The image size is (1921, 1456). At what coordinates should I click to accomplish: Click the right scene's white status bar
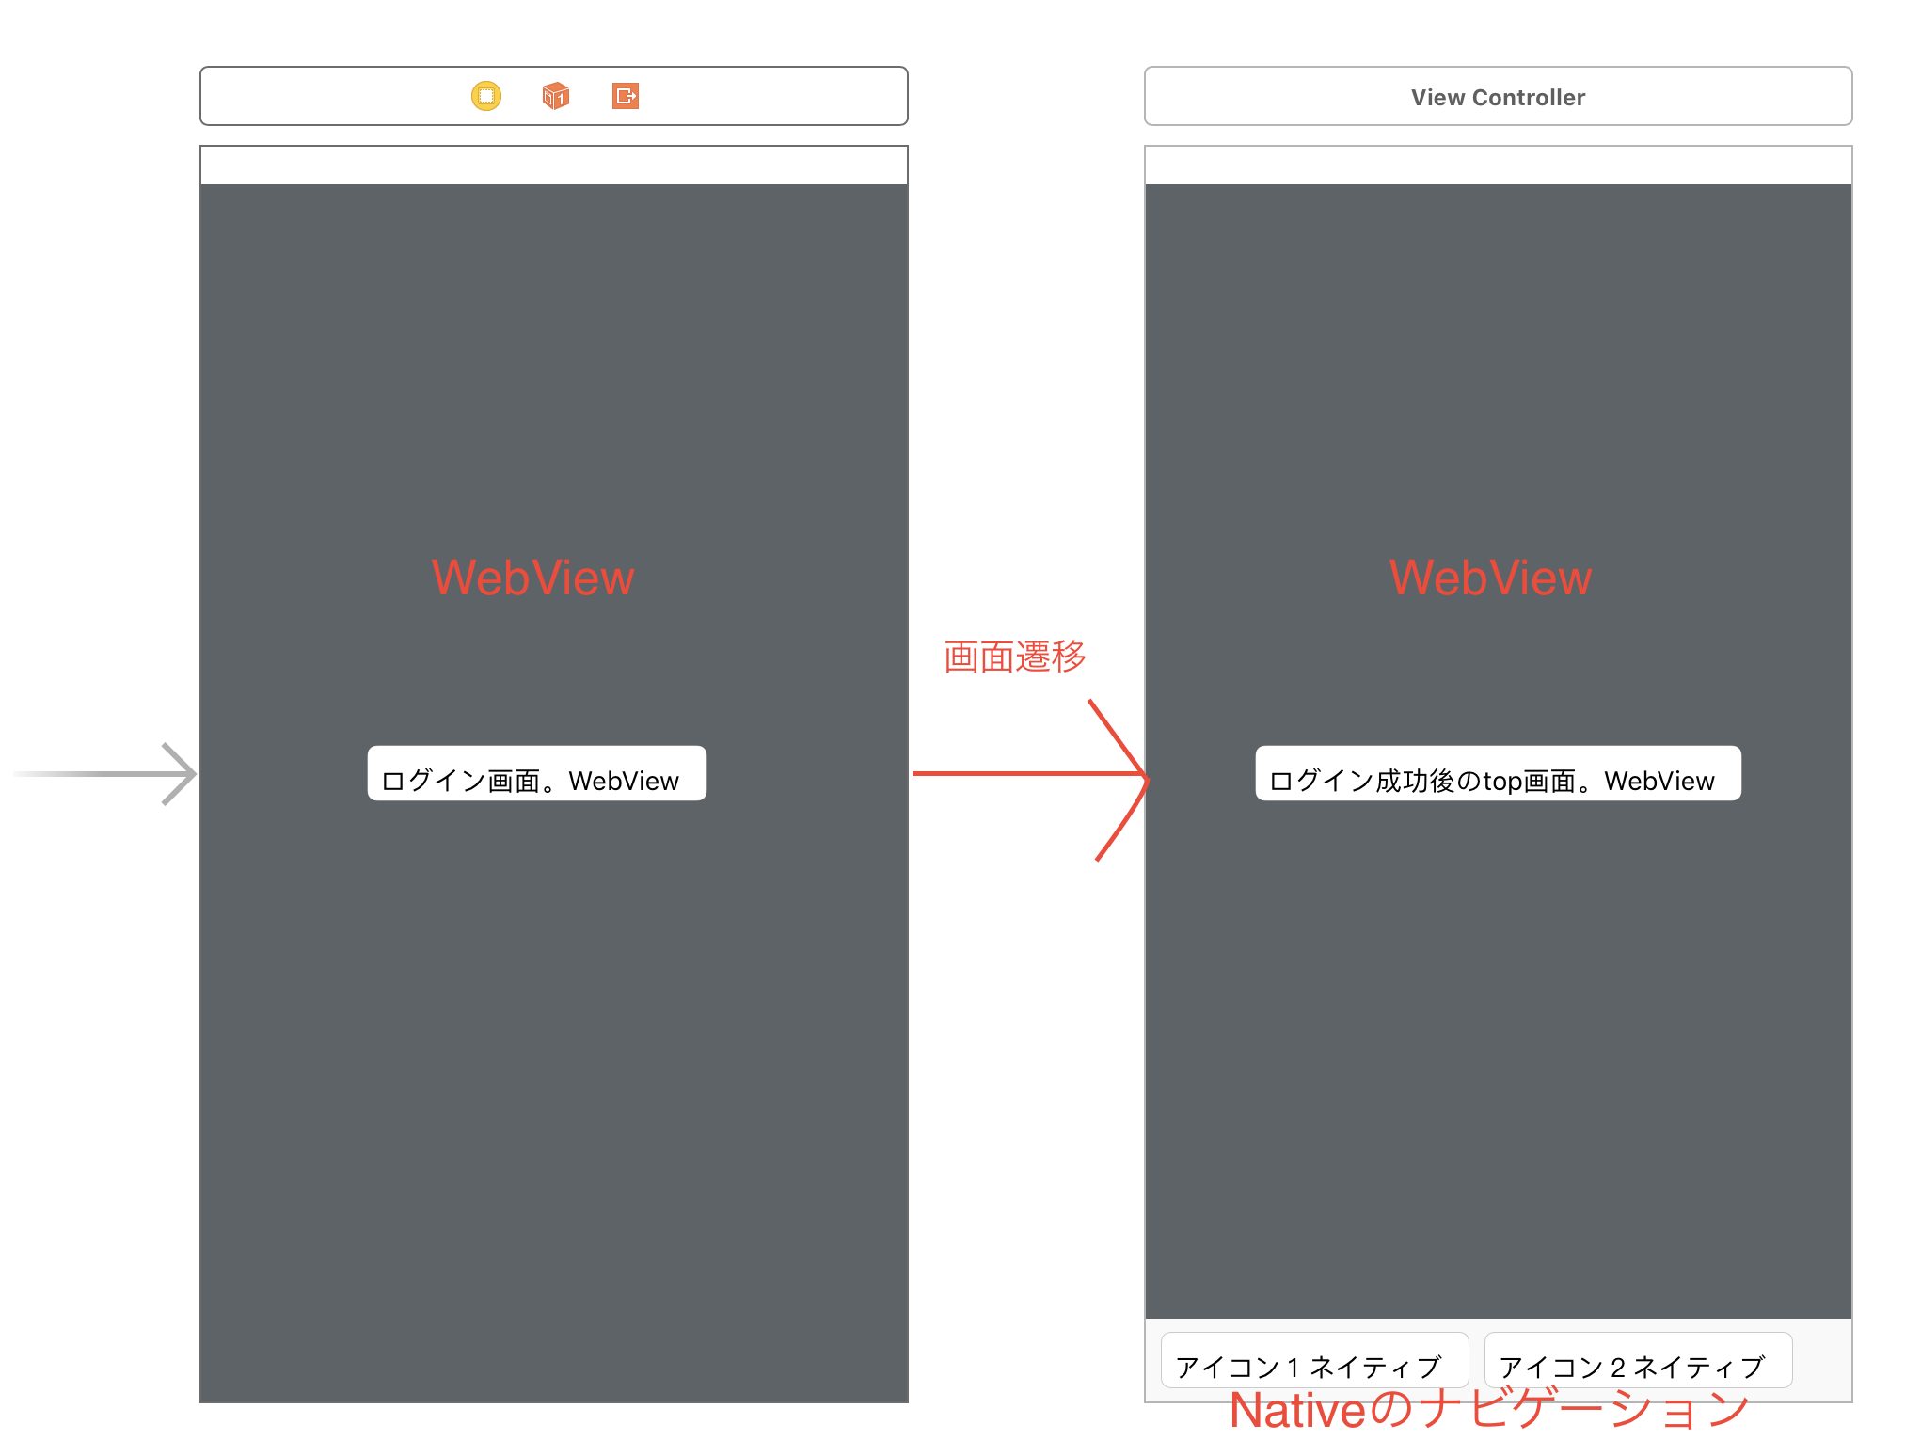tap(1497, 164)
